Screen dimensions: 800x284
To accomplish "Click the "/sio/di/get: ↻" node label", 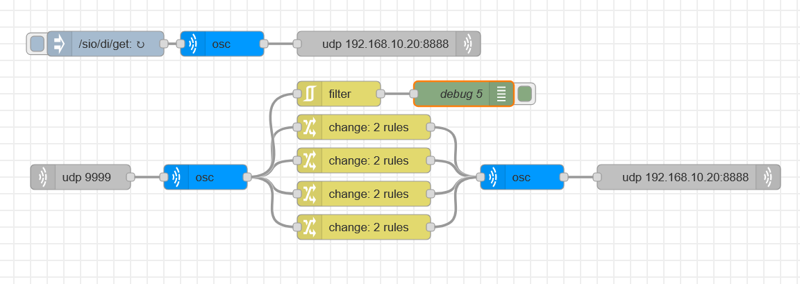I will 112,44.
